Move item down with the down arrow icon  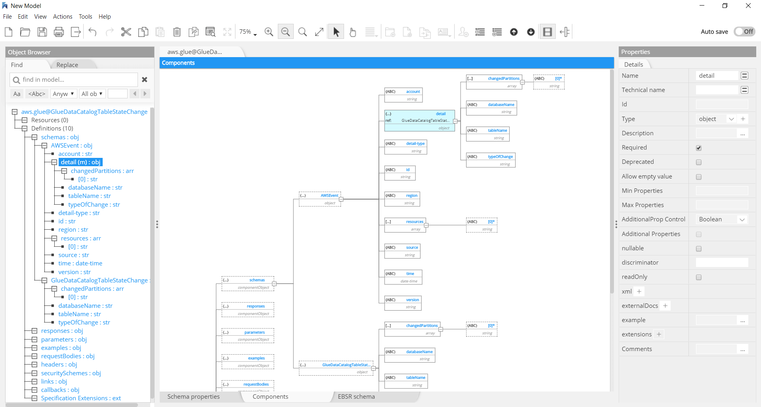[531, 32]
